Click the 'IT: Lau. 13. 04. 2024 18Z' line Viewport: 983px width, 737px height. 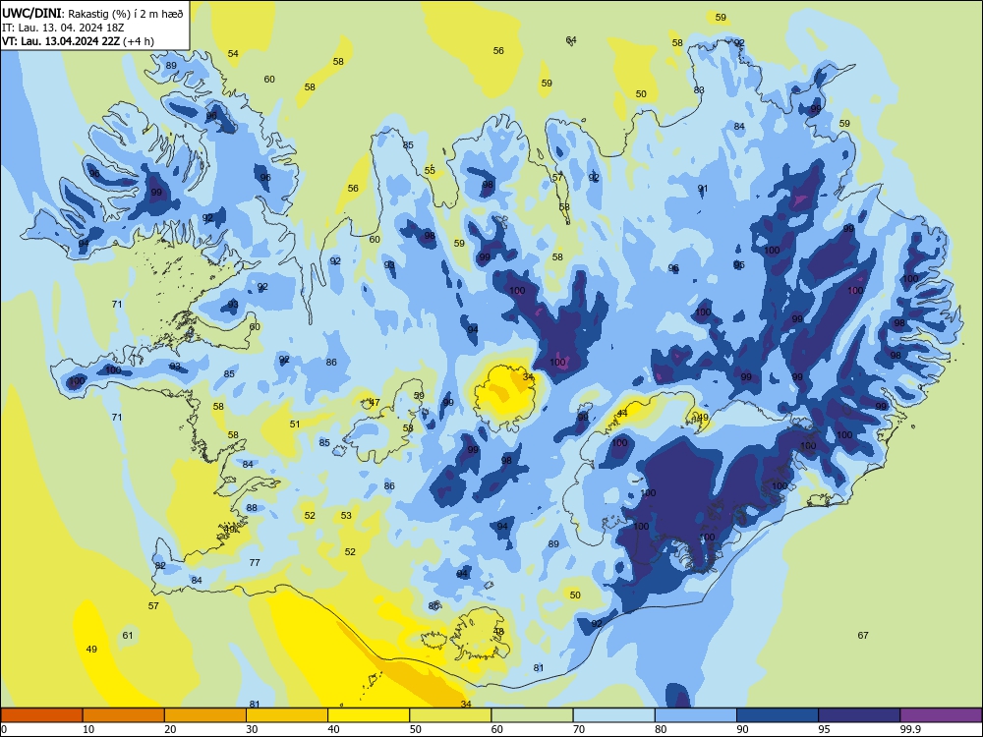tap(65, 28)
